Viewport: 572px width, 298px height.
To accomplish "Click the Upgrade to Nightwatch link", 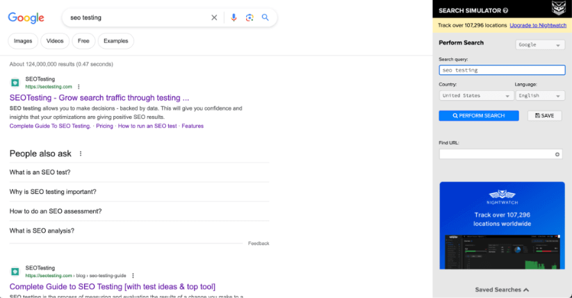I will pyautogui.click(x=539, y=25).
